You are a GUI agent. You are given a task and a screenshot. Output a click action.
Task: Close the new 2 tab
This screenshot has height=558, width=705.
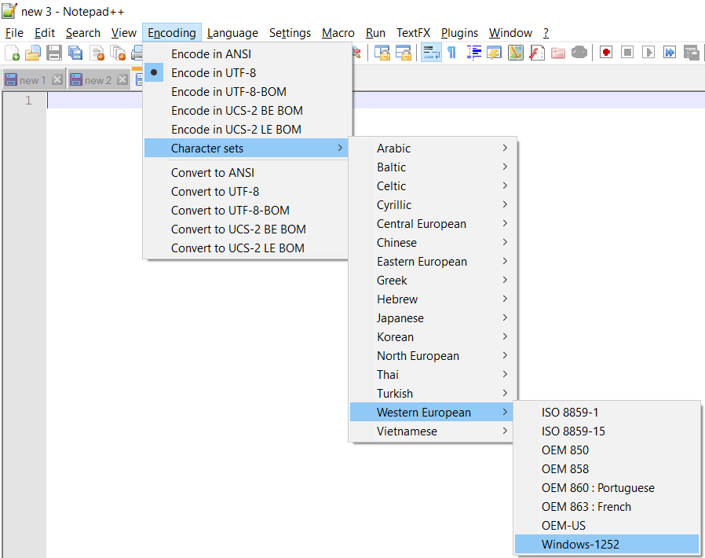[x=122, y=79]
